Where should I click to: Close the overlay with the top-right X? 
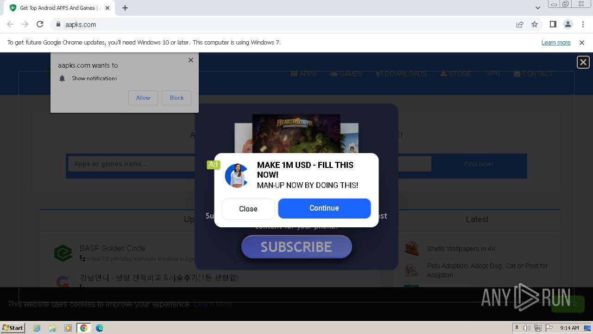(x=583, y=62)
